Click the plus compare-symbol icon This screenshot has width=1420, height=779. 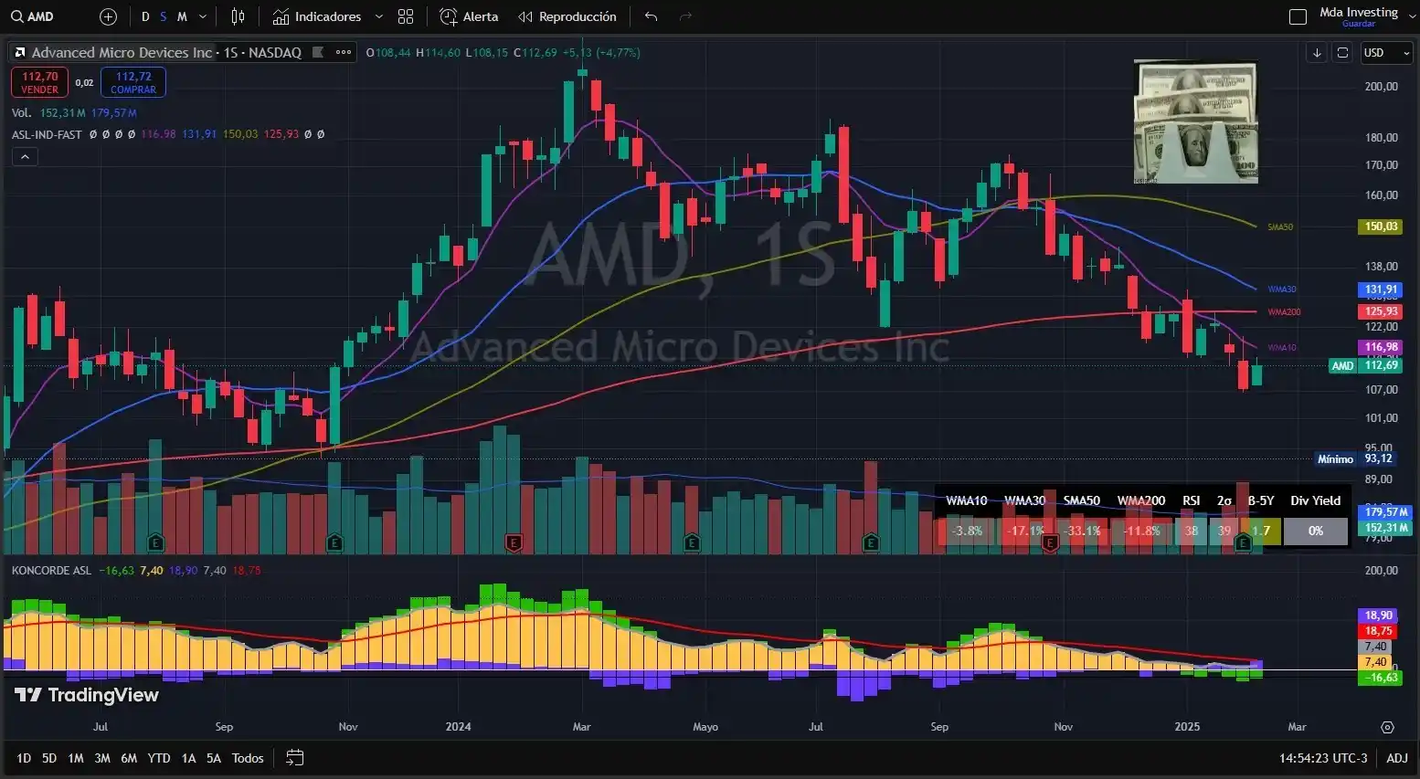click(108, 16)
